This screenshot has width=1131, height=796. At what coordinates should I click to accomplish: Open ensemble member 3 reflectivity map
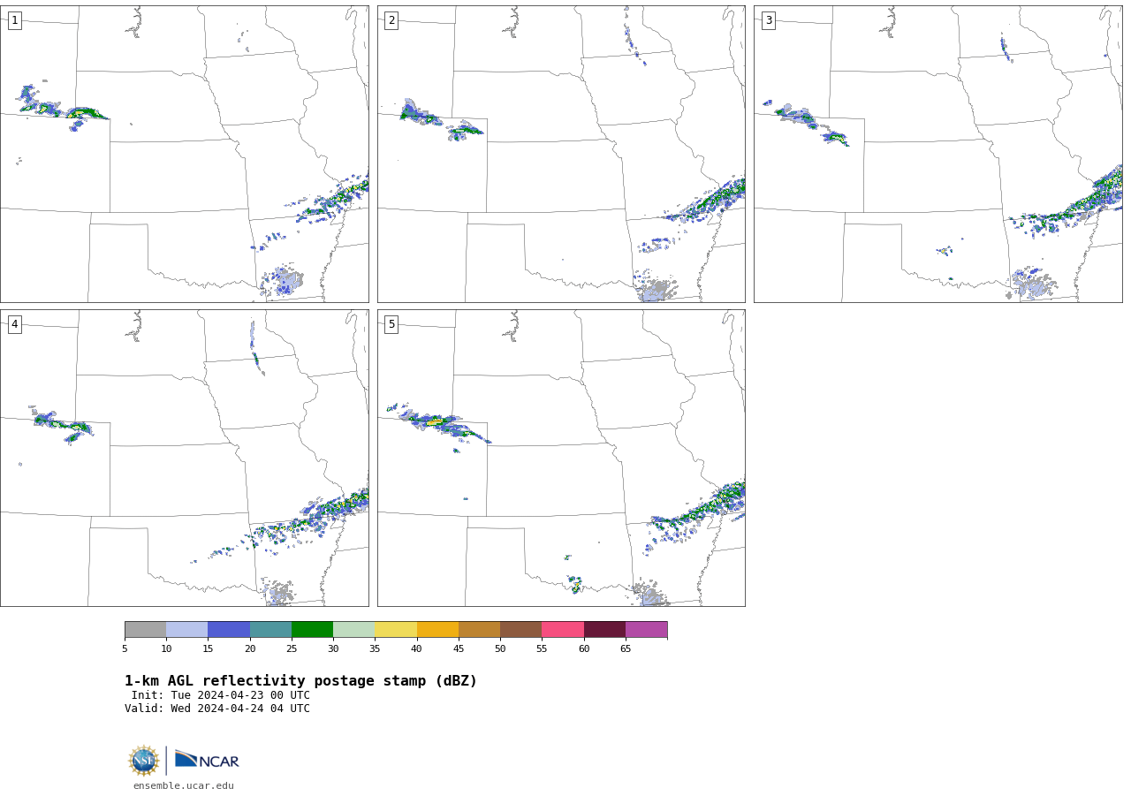937,154
